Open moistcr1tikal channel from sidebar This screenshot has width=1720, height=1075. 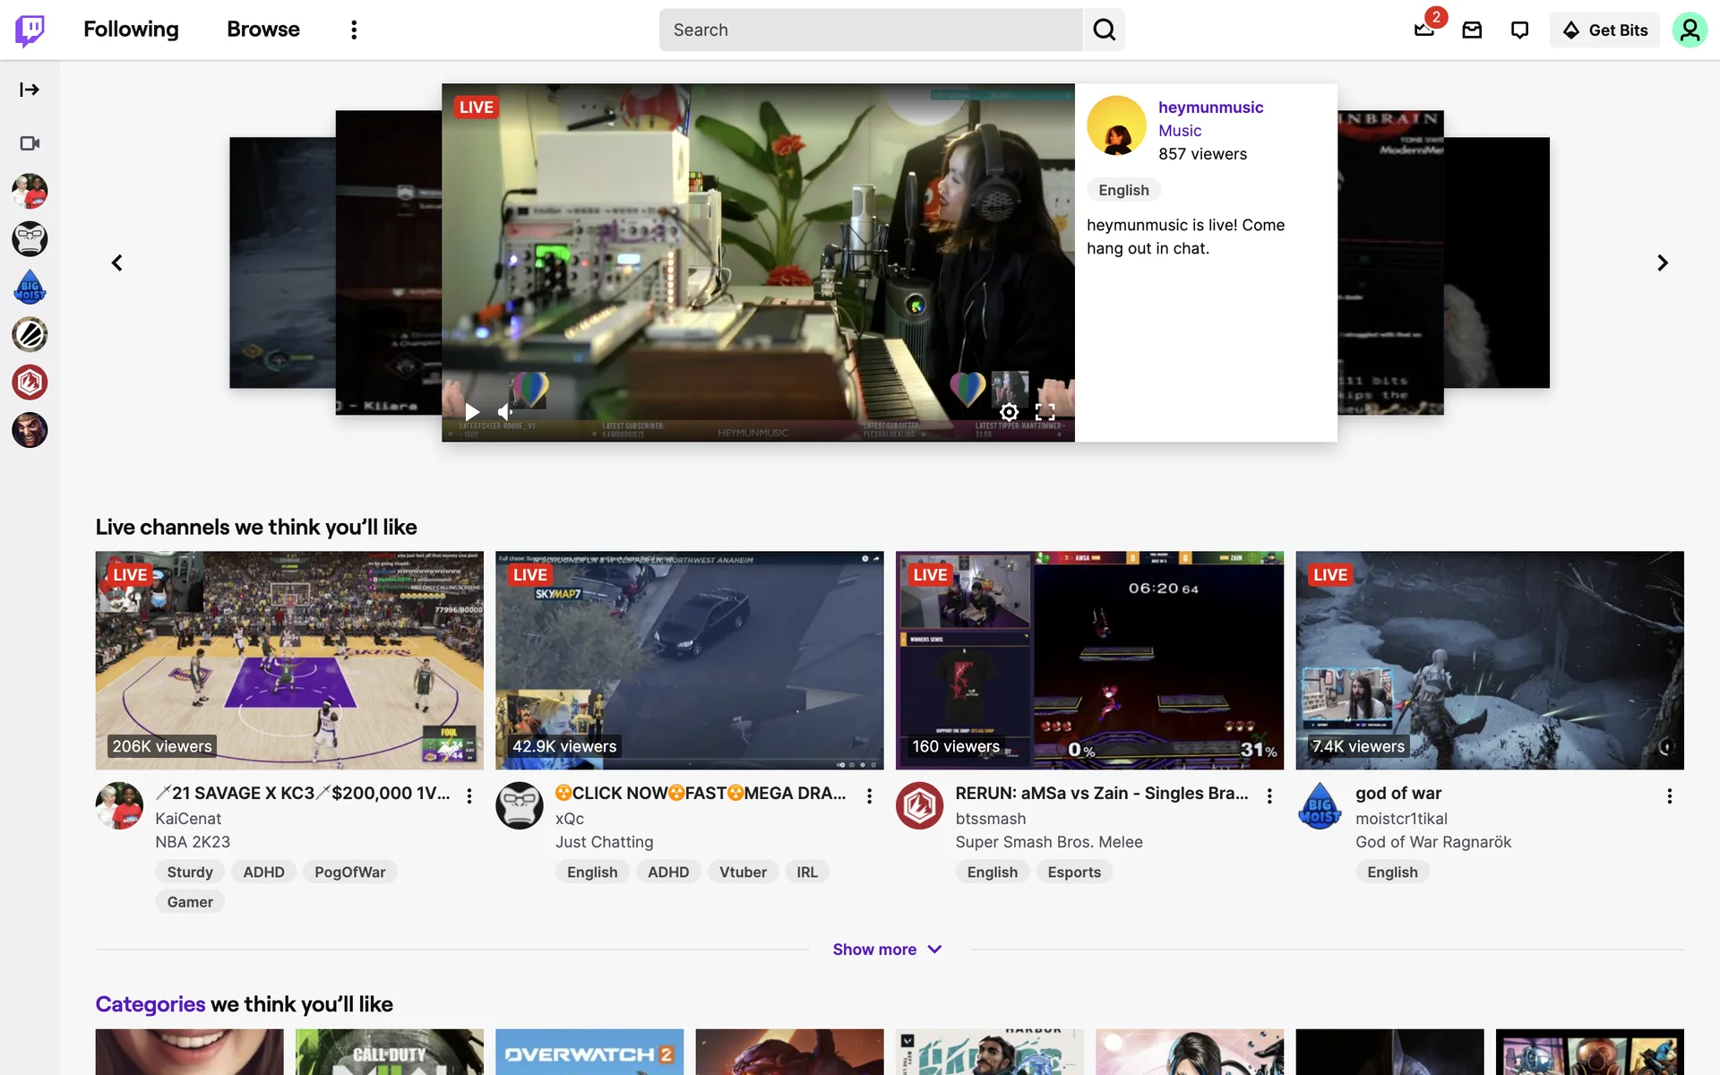30,287
